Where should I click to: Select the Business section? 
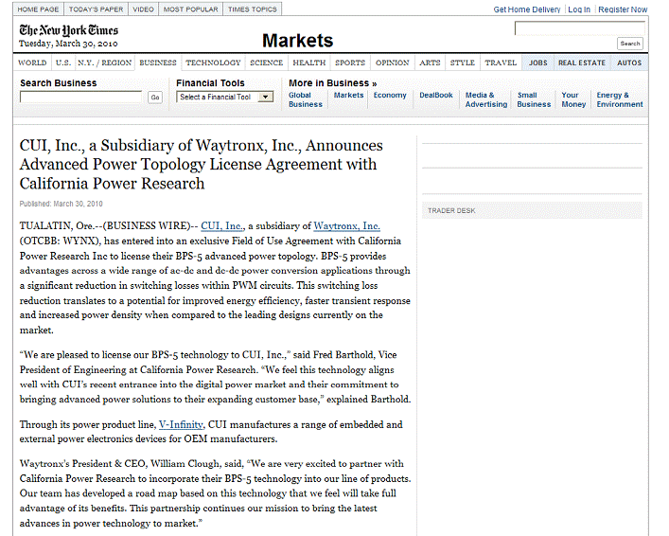tap(158, 63)
